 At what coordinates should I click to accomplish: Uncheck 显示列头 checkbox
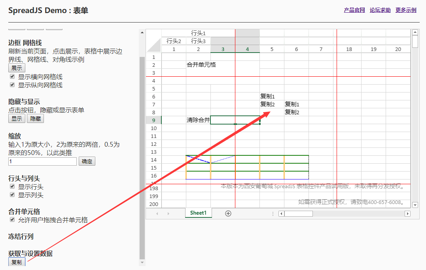pos(12,194)
